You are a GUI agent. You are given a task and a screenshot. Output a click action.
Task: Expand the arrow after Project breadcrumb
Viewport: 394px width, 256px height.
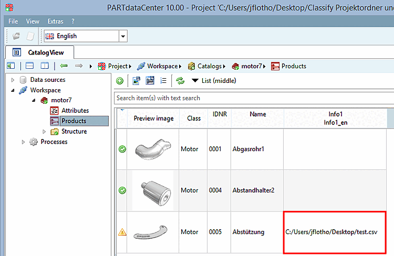[x=130, y=67]
